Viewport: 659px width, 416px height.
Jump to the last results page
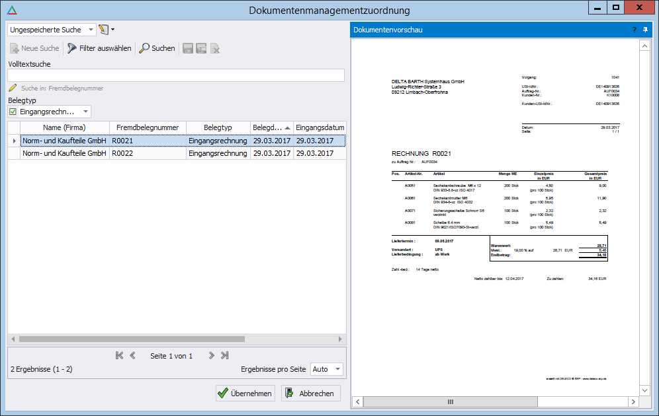click(x=225, y=355)
